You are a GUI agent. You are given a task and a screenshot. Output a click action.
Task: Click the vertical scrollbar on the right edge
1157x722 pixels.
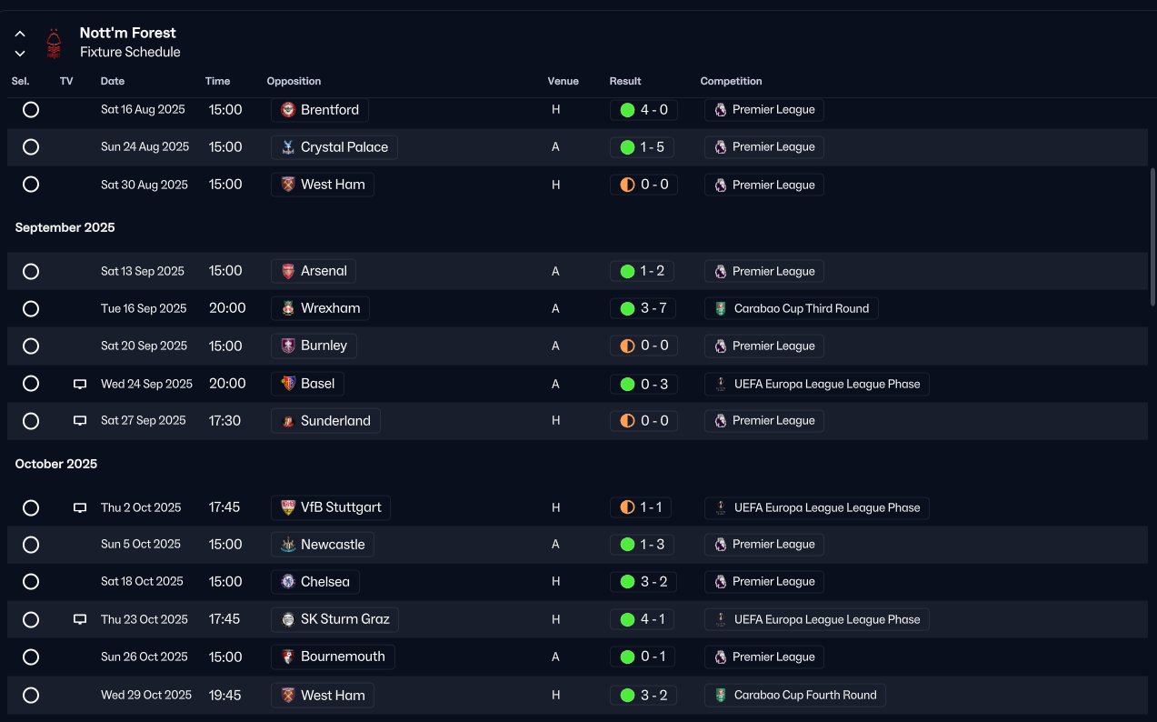[x=1152, y=236]
